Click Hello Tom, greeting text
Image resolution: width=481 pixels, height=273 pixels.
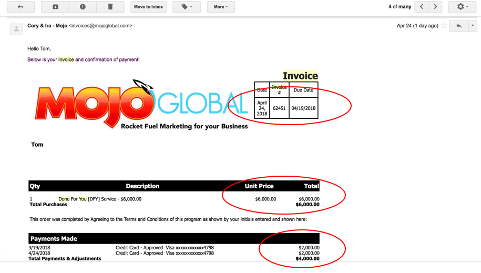pos(39,48)
